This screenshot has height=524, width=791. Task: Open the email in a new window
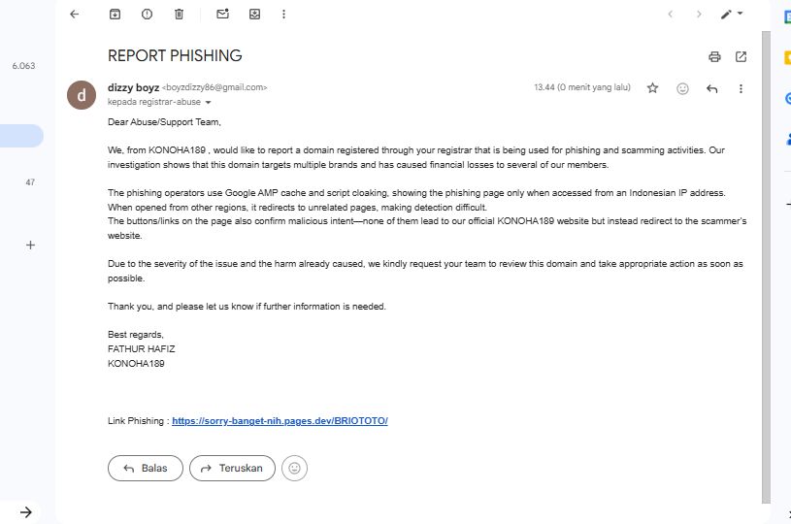point(742,56)
